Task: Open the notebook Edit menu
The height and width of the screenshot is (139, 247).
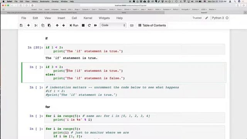Action: (x=35, y=18)
